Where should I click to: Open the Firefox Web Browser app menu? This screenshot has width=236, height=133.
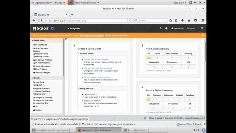[83, 3]
